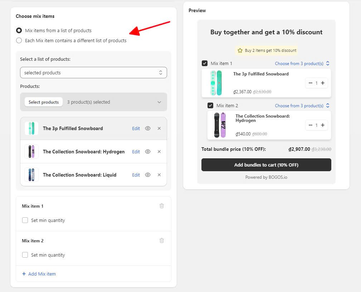Select 'Each Mix item contains a different list' option

19,40
